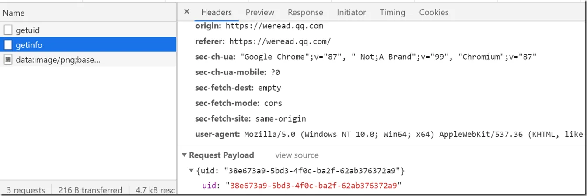Click the getuid file icon
587x196 pixels.
(x=8, y=30)
